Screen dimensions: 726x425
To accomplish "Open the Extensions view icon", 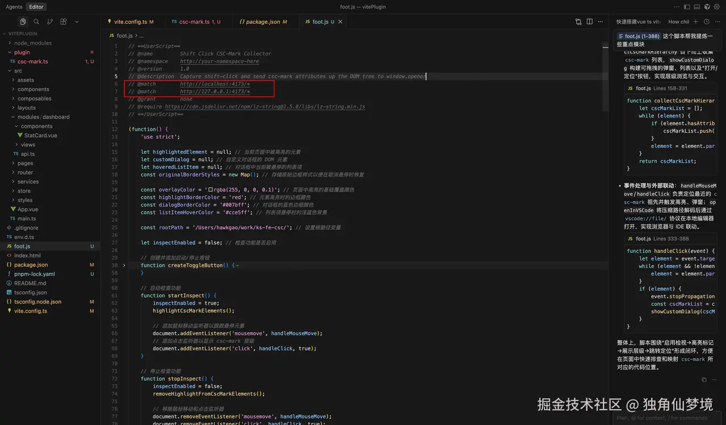I will coord(64,22).
